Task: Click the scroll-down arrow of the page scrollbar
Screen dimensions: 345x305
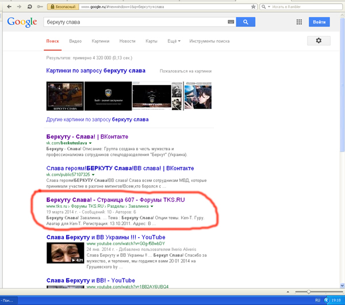Action: pos(342,285)
